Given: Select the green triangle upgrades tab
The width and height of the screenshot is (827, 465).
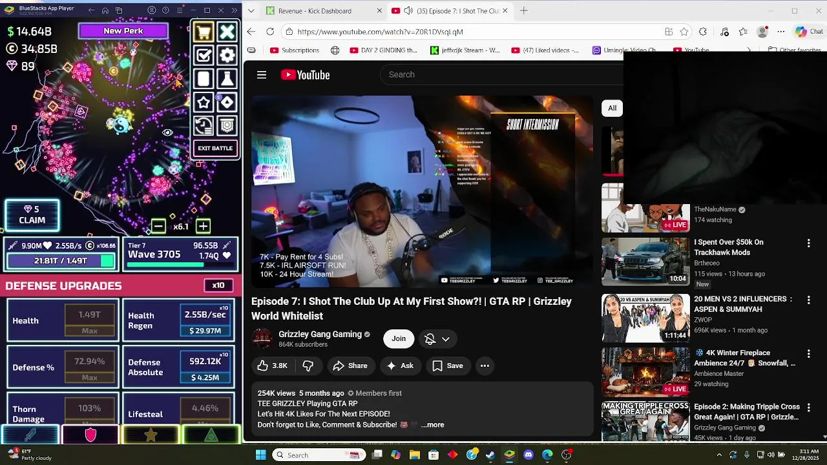Looking at the screenshot, I should (x=211, y=435).
